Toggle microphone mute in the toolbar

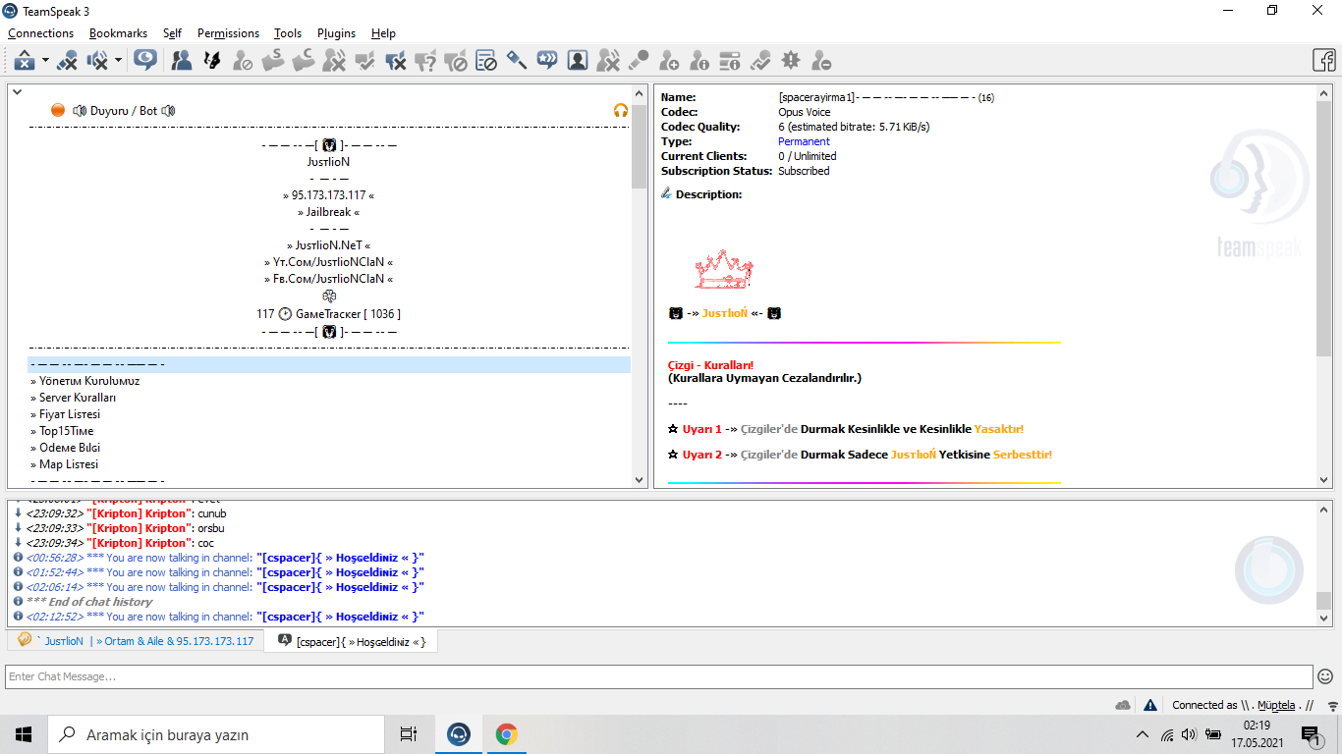(68, 61)
